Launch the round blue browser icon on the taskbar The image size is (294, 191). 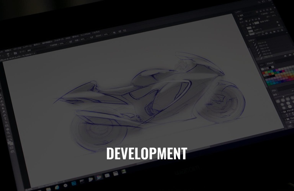[x=57, y=187]
